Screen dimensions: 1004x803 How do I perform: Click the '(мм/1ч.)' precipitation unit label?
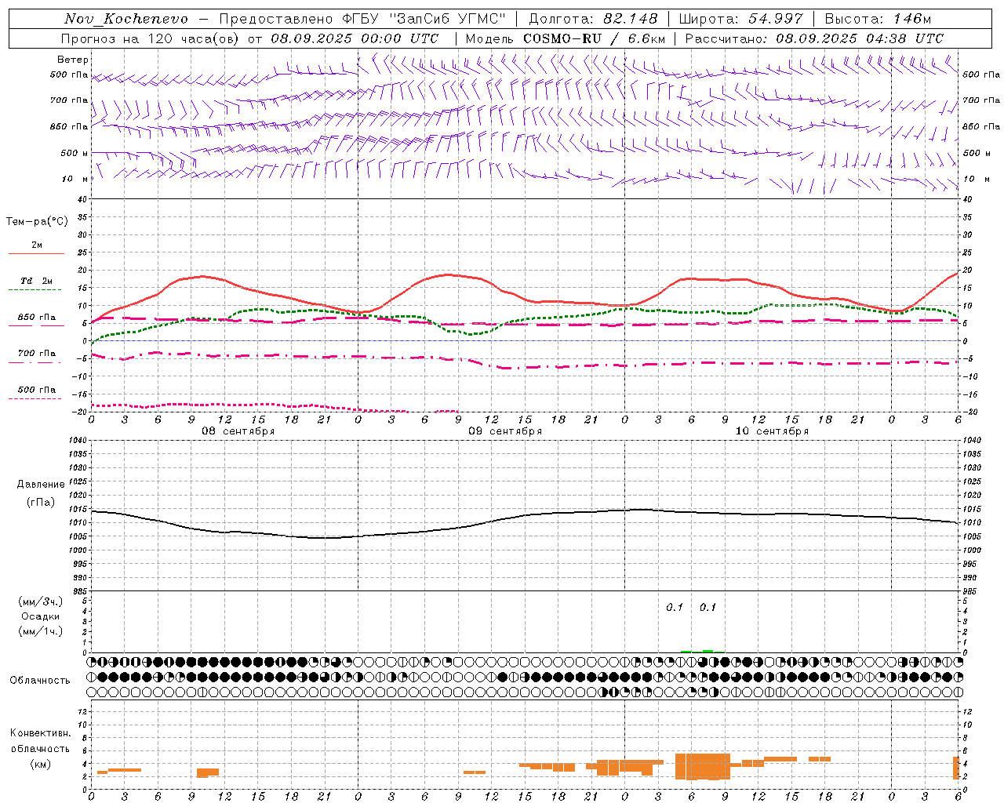[41, 631]
